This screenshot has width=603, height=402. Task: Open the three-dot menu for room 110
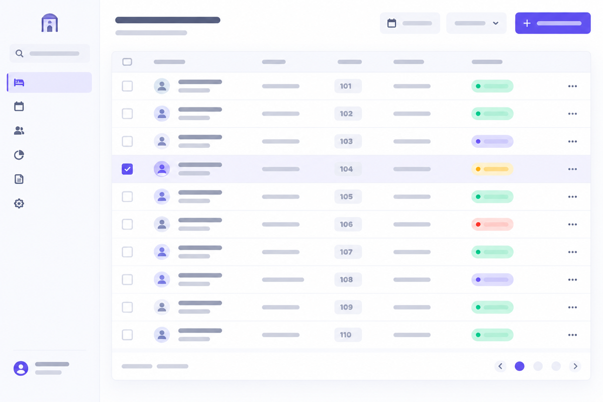point(572,335)
